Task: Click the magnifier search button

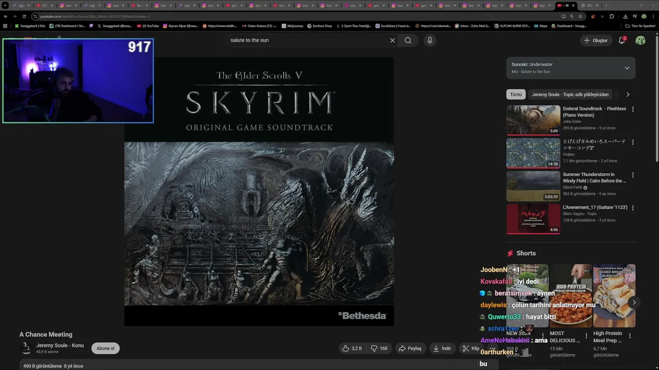Action: point(408,40)
